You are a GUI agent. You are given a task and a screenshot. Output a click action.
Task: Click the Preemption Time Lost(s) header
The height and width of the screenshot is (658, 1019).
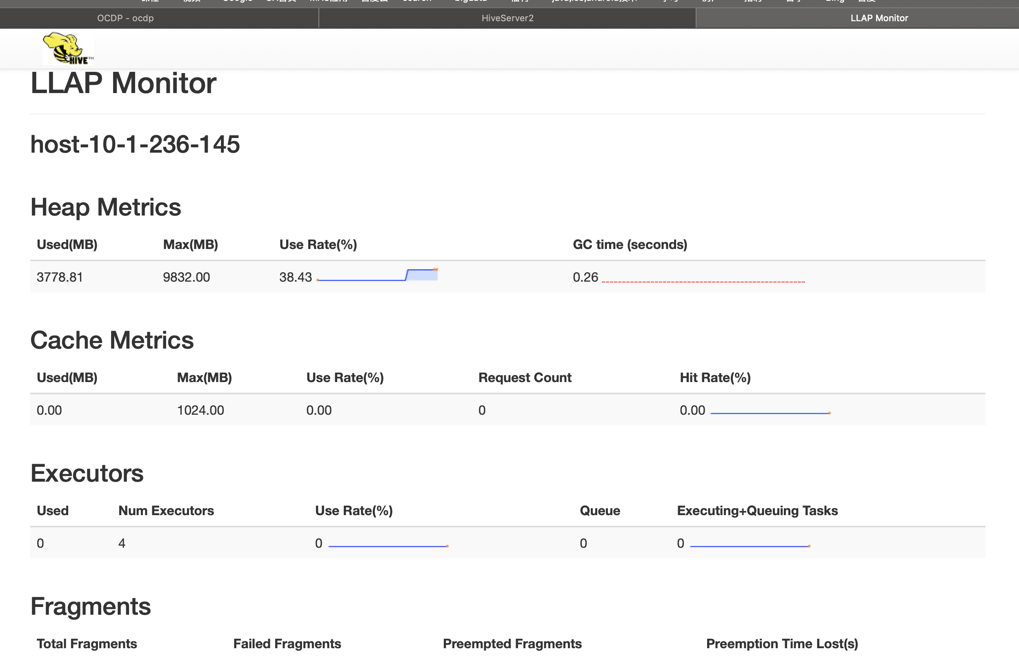click(x=782, y=643)
